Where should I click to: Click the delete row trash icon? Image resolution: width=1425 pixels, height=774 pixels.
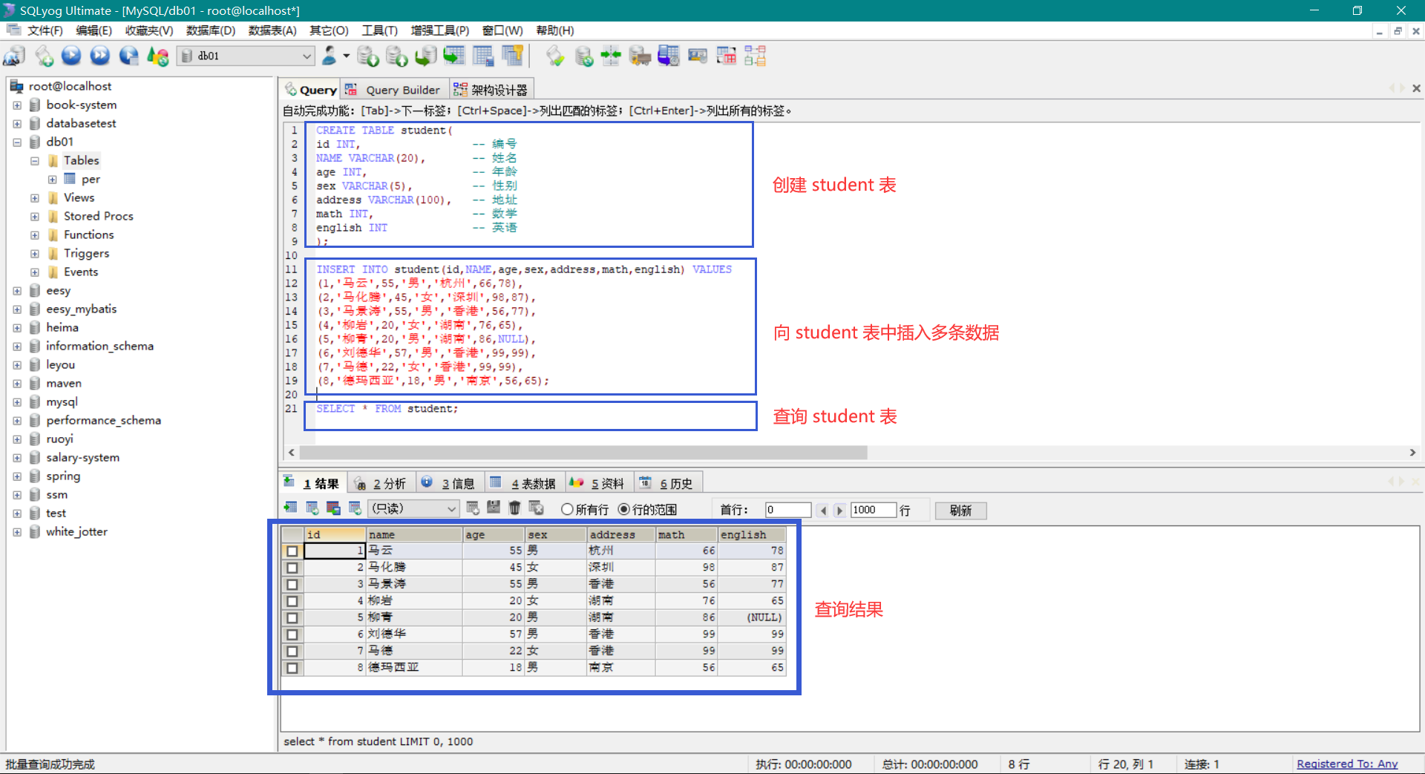514,508
